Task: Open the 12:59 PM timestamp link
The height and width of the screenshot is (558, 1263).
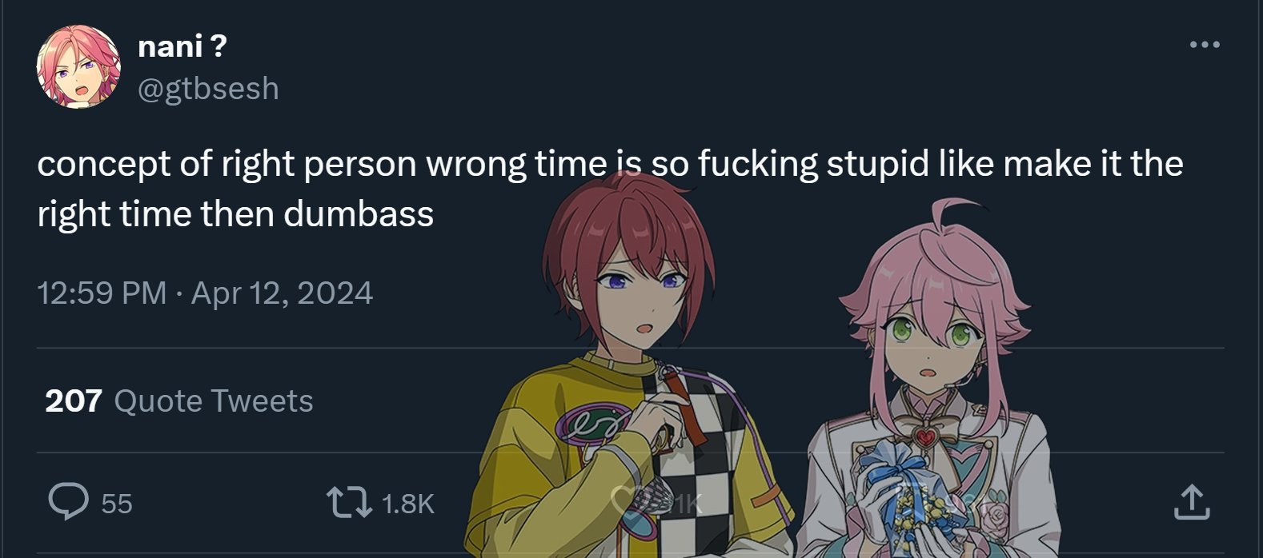Action: [102, 293]
